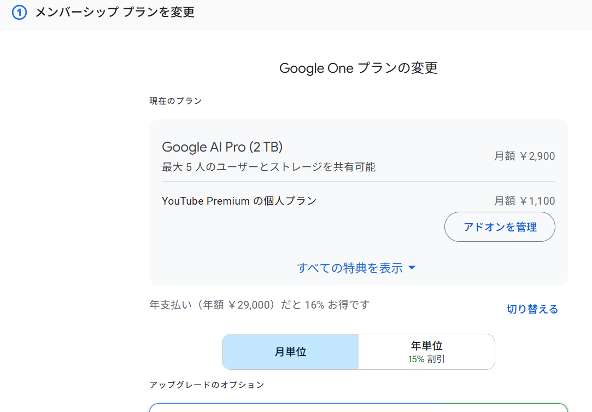Screen dimensions: 592x412
Task: Switch to 年単位 billing
Action: [x=426, y=346]
